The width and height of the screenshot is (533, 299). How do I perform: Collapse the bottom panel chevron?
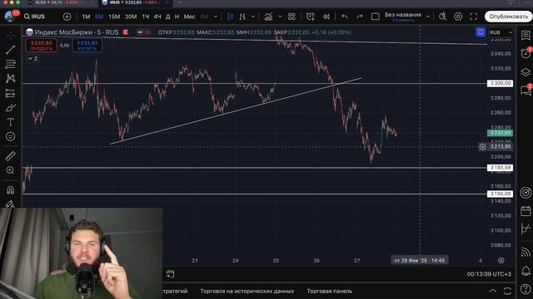pyautogui.click(x=492, y=291)
